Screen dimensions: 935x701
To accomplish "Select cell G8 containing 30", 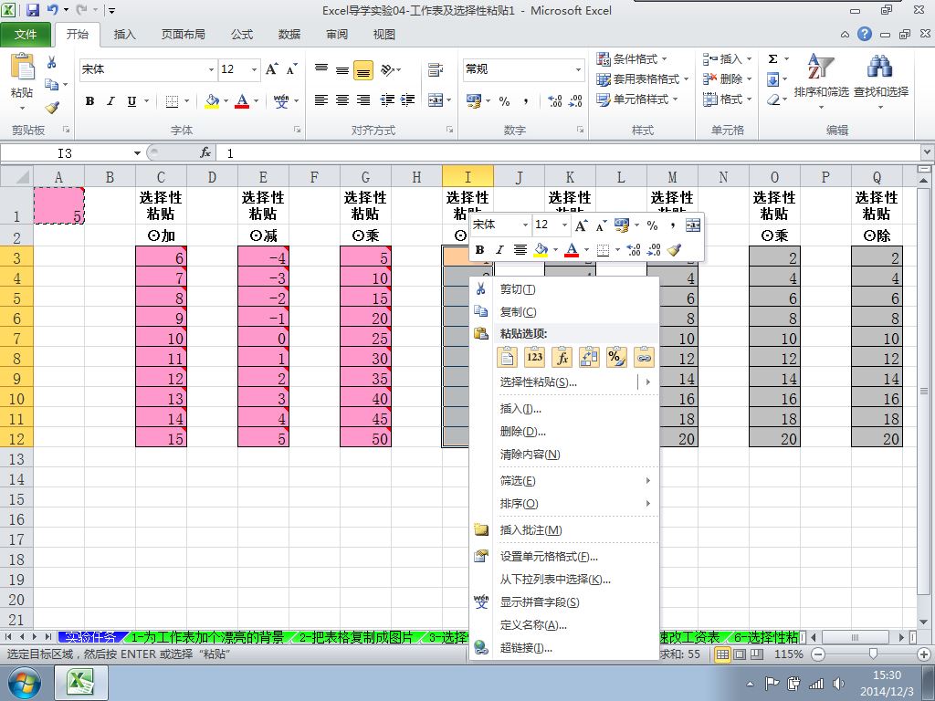I will pos(365,358).
